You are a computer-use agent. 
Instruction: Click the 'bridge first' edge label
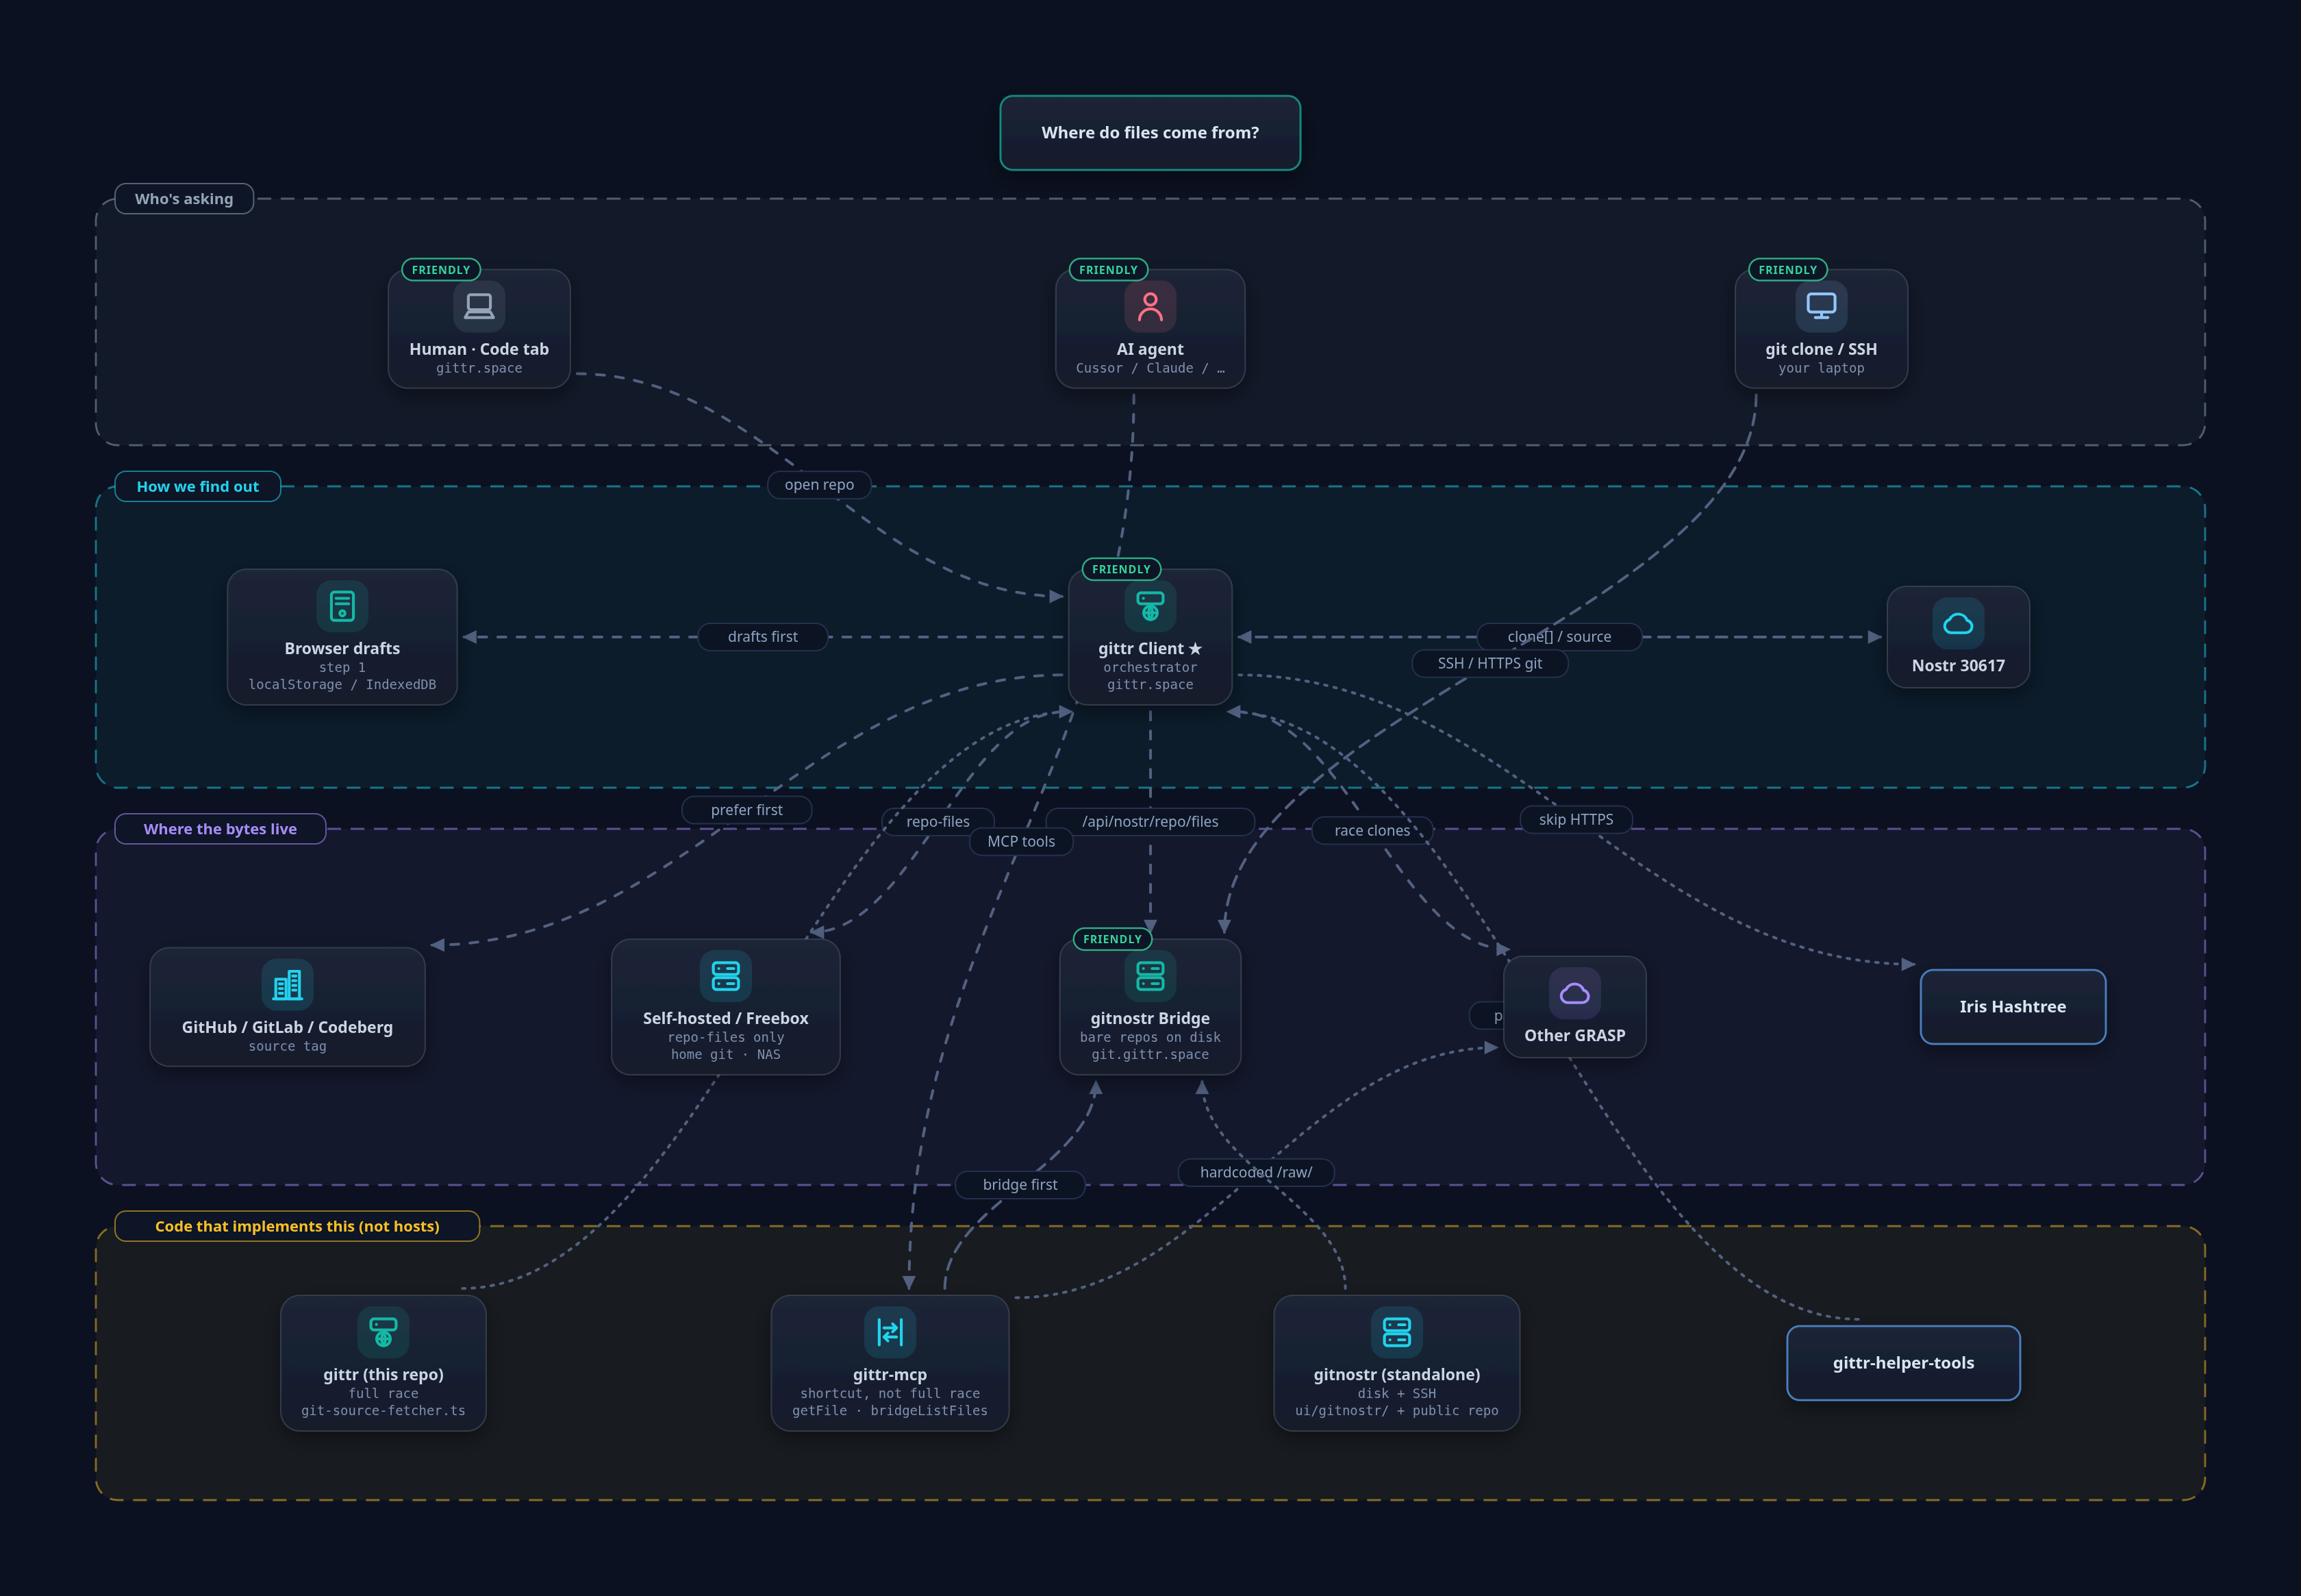click(1020, 1185)
